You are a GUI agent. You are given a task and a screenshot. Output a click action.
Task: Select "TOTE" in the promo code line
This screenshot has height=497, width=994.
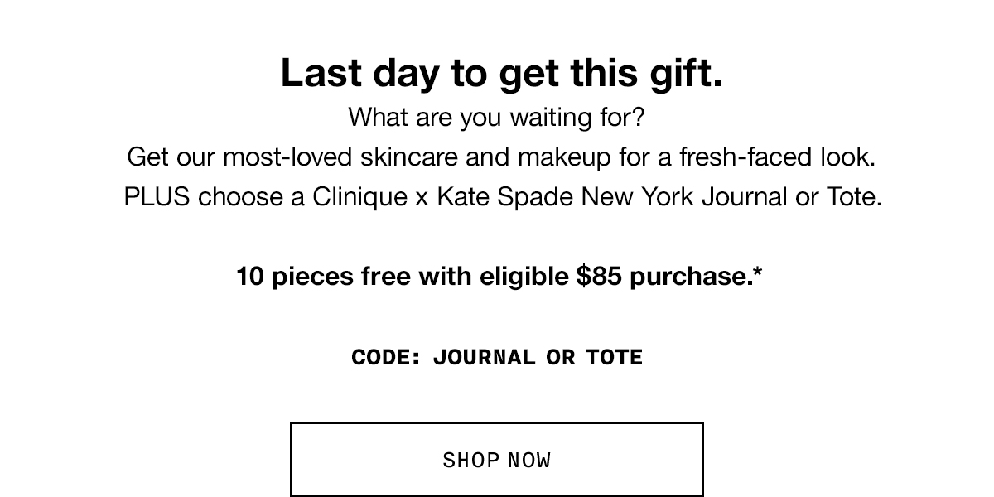[x=614, y=358]
